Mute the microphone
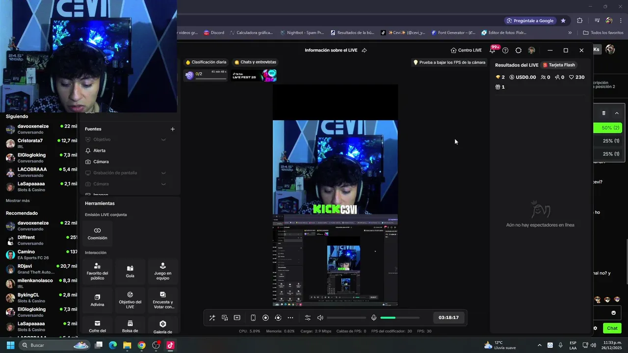This screenshot has width=628, height=353. pos(374,318)
